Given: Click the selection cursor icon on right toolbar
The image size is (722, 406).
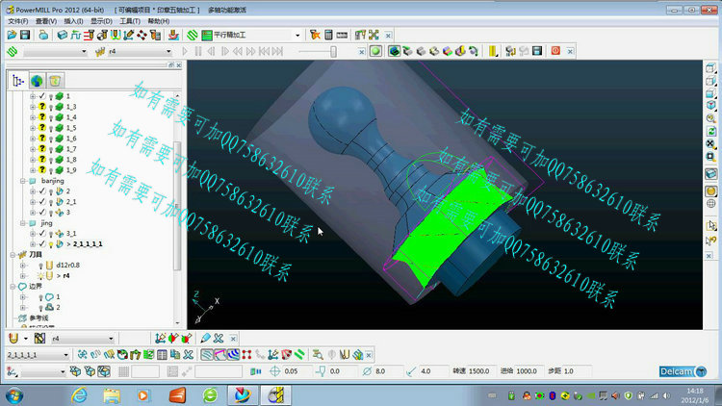Looking at the screenshot, I should click(711, 225).
